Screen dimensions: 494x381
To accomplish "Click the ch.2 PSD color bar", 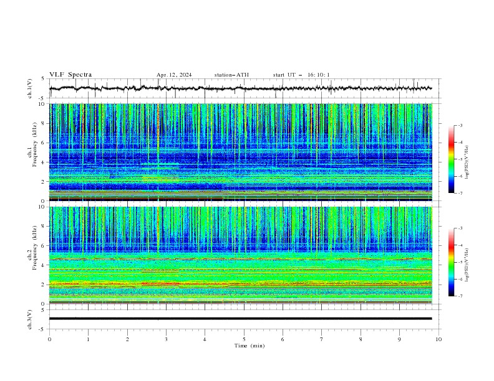I will pyautogui.click(x=451, y=262).
